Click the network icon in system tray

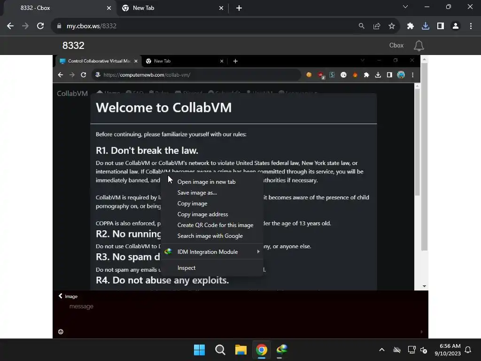click(x=411, y=350)
